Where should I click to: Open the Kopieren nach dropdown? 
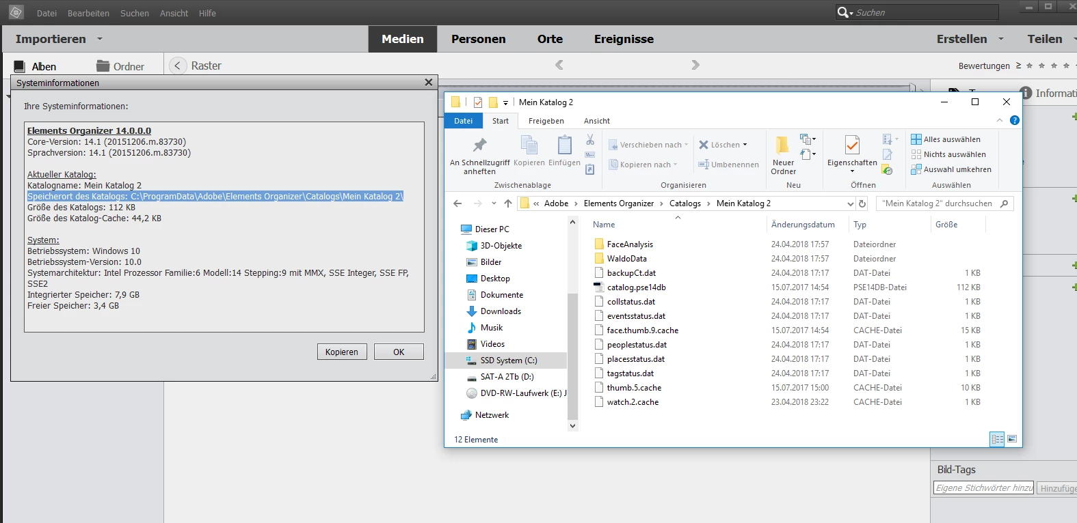[x=675, y=165]
